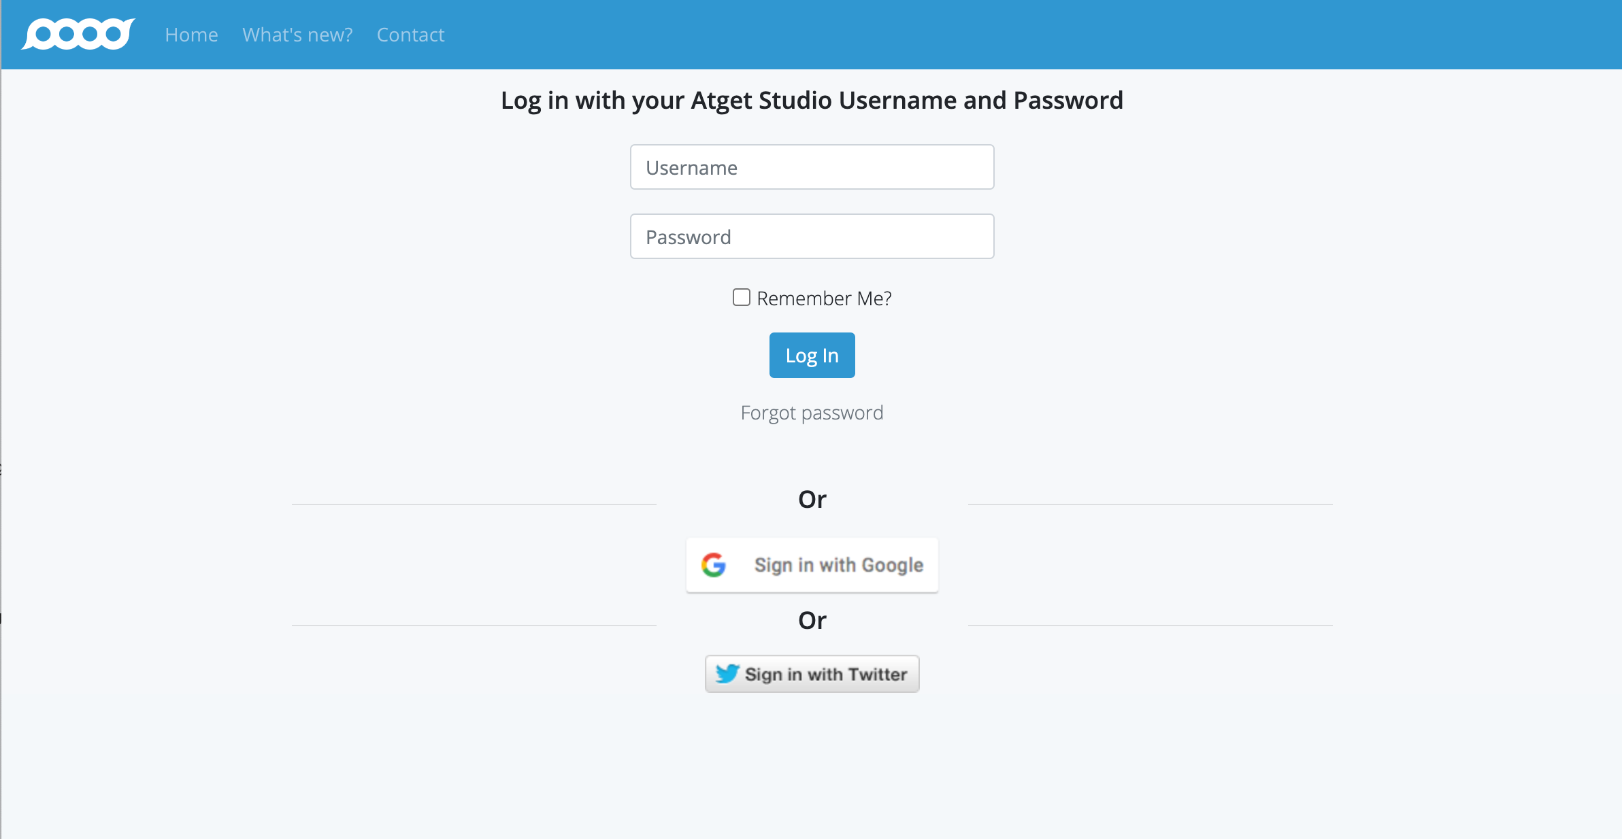Click the Twitter bird icon
The image size is (1622, 839).
tap(727, 674)
